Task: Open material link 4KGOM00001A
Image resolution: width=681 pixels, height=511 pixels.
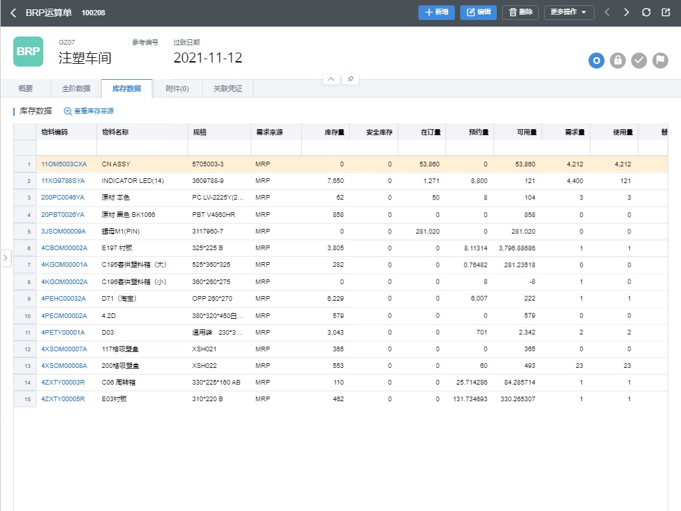Action: (x=65, y=265)
